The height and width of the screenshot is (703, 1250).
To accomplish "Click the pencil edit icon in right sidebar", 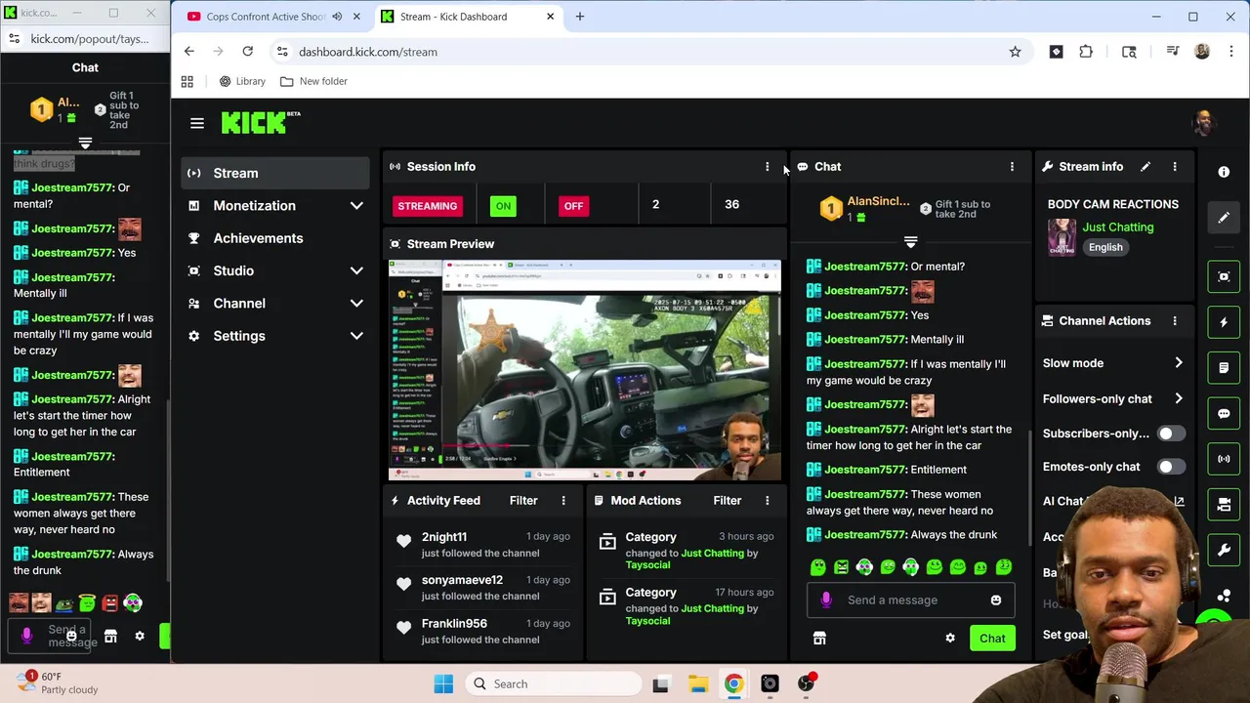I will (x=1224, y=219).
